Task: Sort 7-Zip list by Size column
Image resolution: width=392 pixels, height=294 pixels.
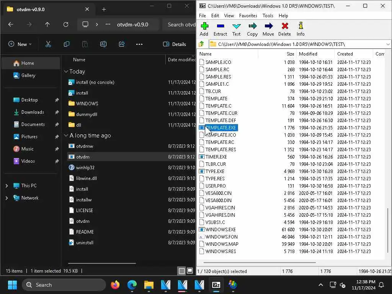Action: (x=290, y=54)
